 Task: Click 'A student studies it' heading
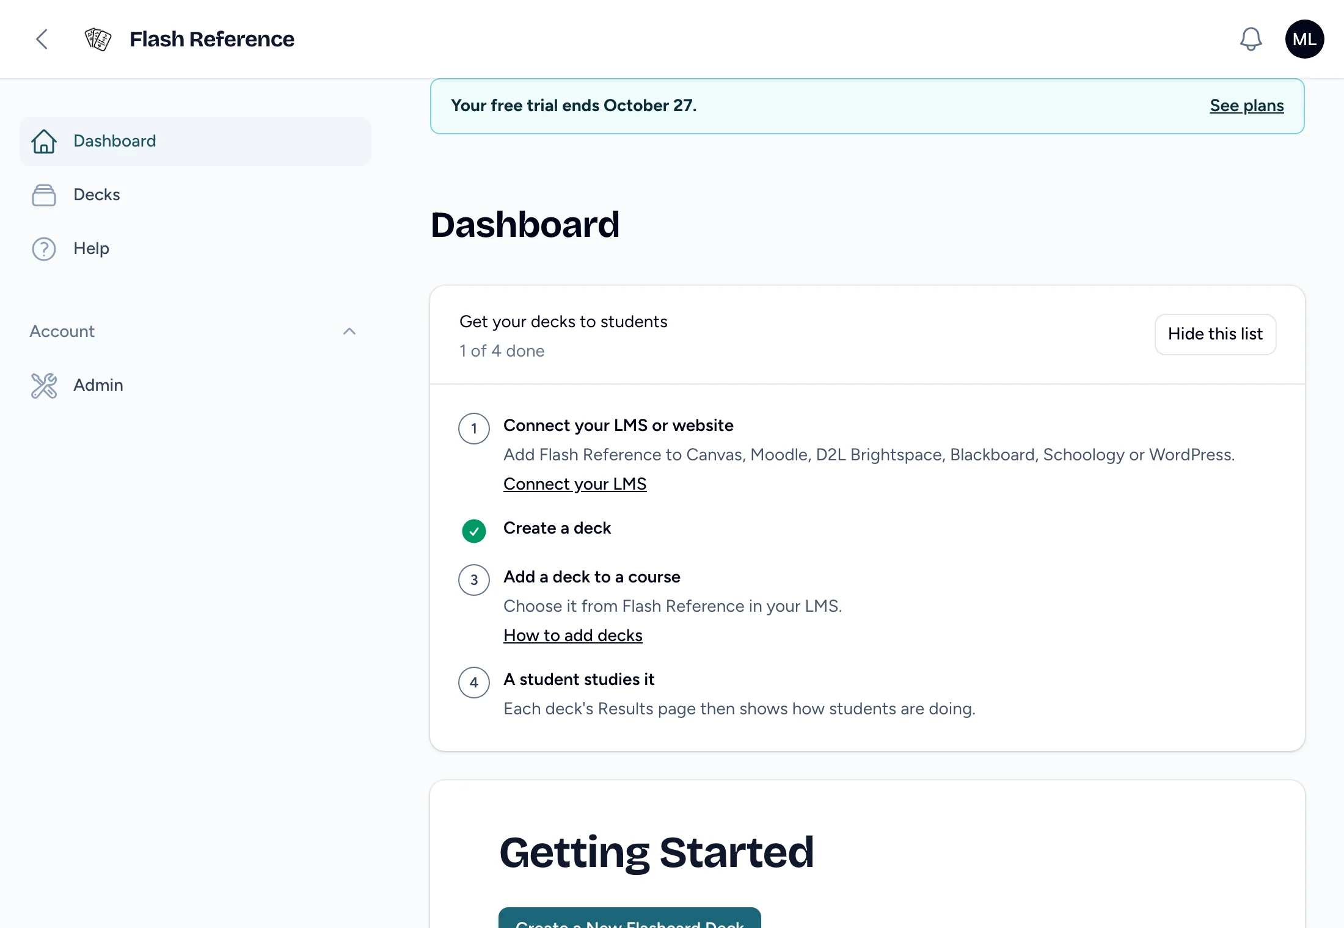tap(579, 679)
